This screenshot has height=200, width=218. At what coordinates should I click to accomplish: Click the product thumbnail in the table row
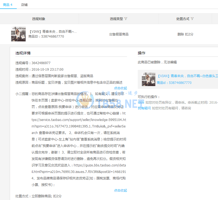pos(18,34)
